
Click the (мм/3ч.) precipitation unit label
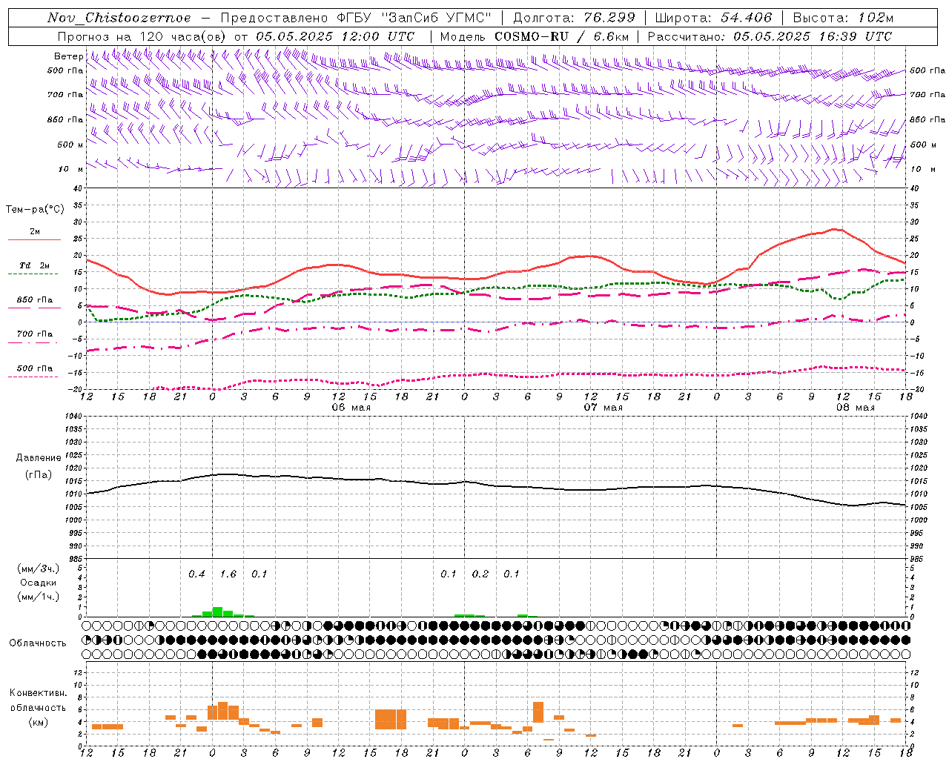coord(39,569)
